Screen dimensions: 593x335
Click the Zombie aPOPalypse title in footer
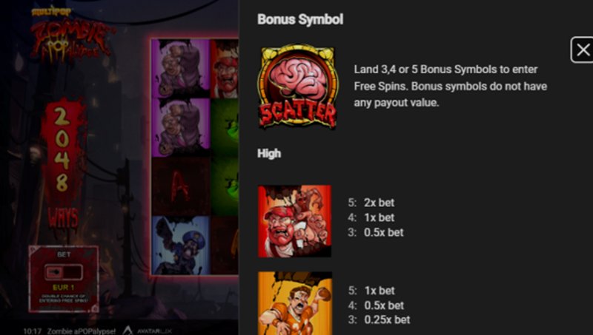pyautogui.click(x=82, y=331)
